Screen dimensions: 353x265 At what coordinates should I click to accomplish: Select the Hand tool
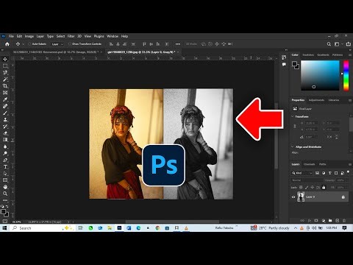(5, 187)
